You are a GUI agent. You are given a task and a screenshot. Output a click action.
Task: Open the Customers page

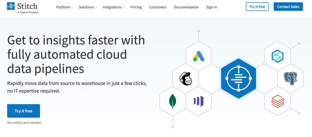click(158, 7)
